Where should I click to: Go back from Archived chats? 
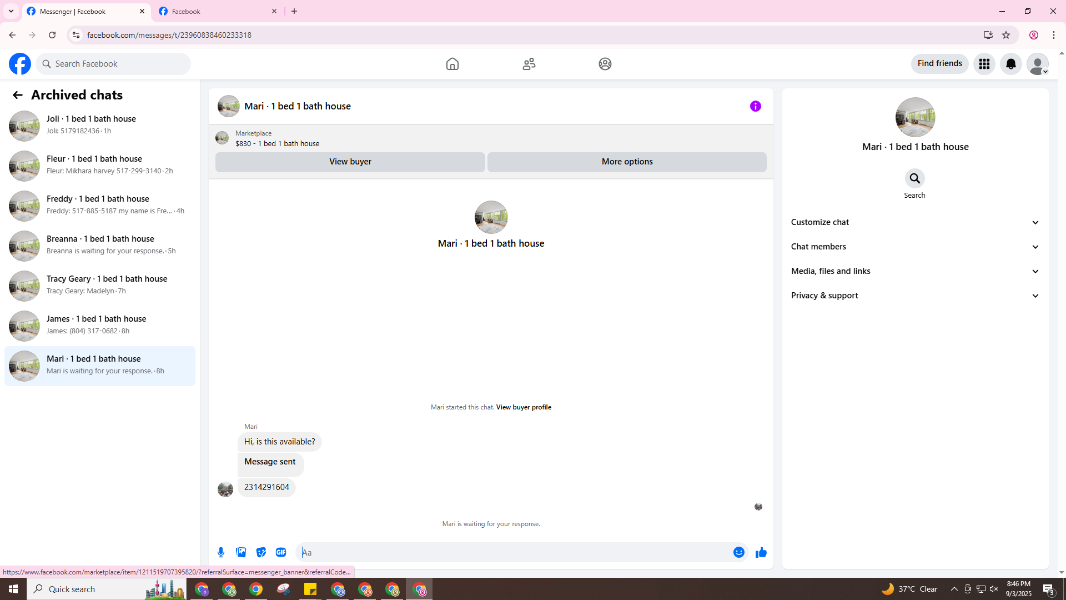(18, 95)
